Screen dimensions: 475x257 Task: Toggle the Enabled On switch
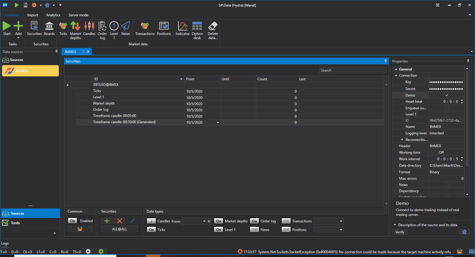pos(72,221)
